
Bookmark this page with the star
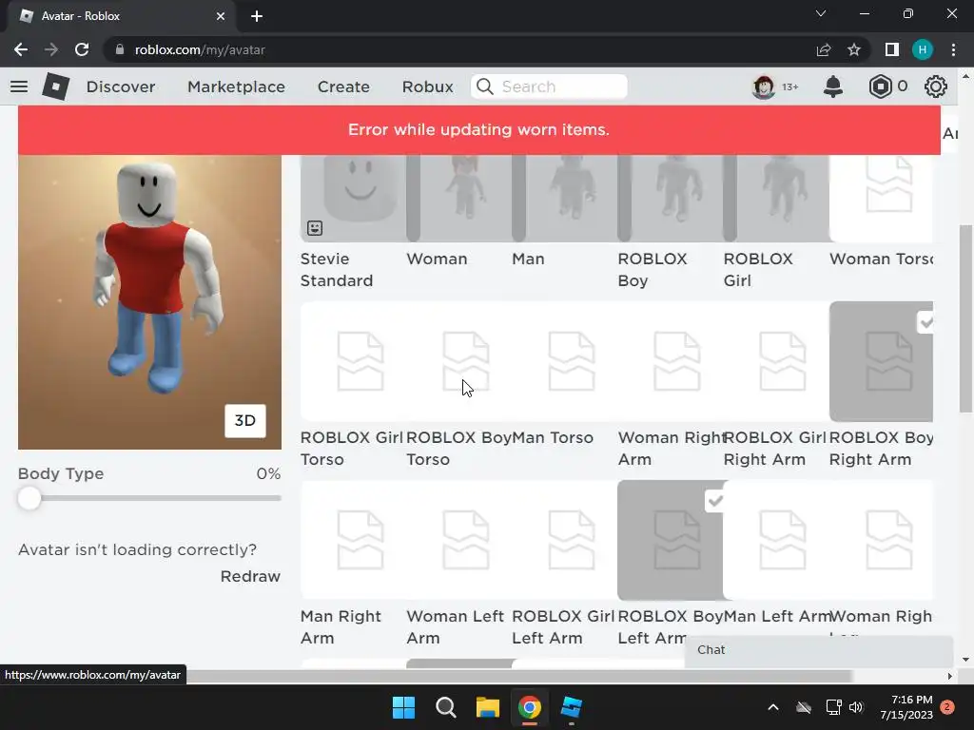854,49
